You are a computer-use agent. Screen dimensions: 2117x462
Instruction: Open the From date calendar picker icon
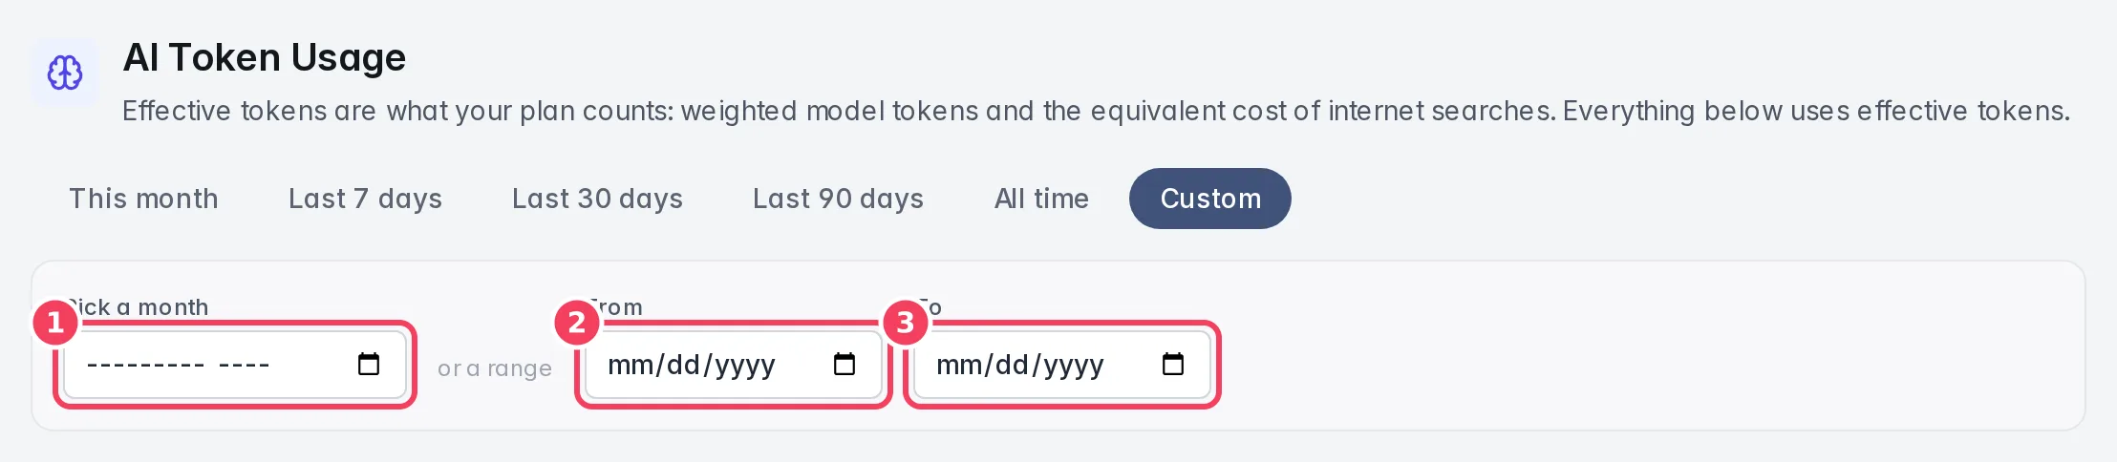pyautogui.click(x=845, y=364)
